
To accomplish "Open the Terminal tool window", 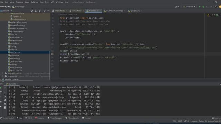I will pos(86,118).
